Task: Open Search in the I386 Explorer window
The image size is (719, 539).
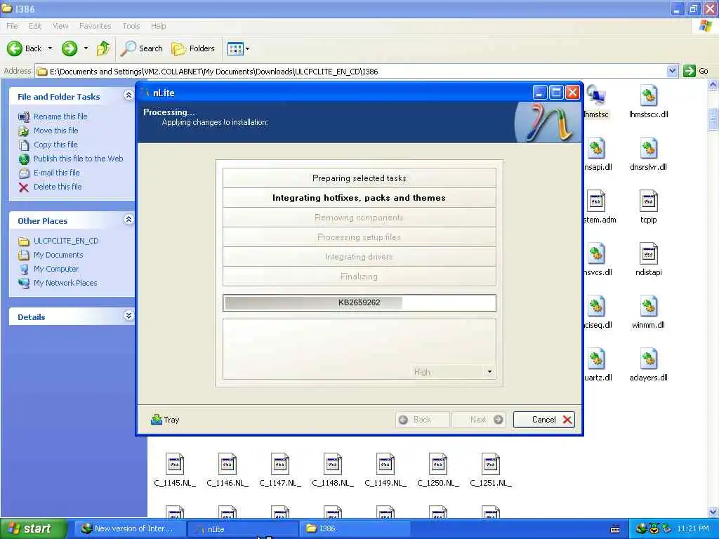Action: pos(141,48)
